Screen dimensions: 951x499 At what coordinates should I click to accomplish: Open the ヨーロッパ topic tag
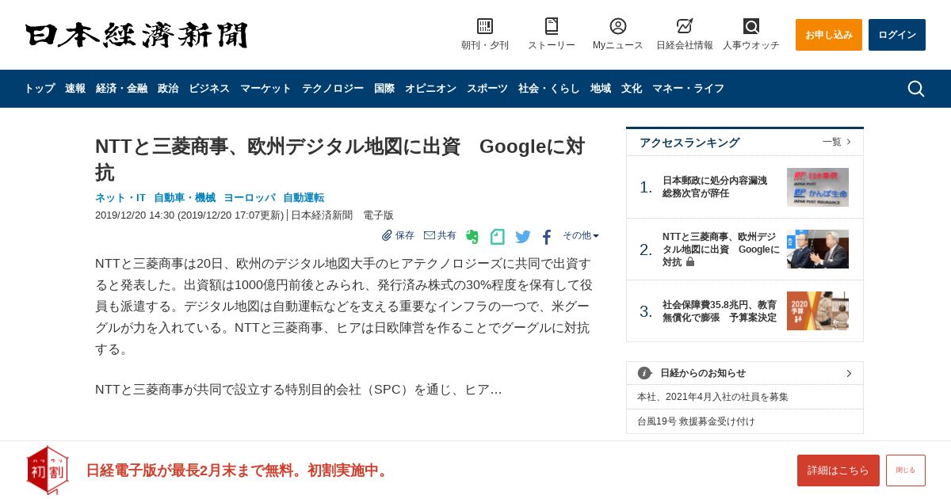250,198
